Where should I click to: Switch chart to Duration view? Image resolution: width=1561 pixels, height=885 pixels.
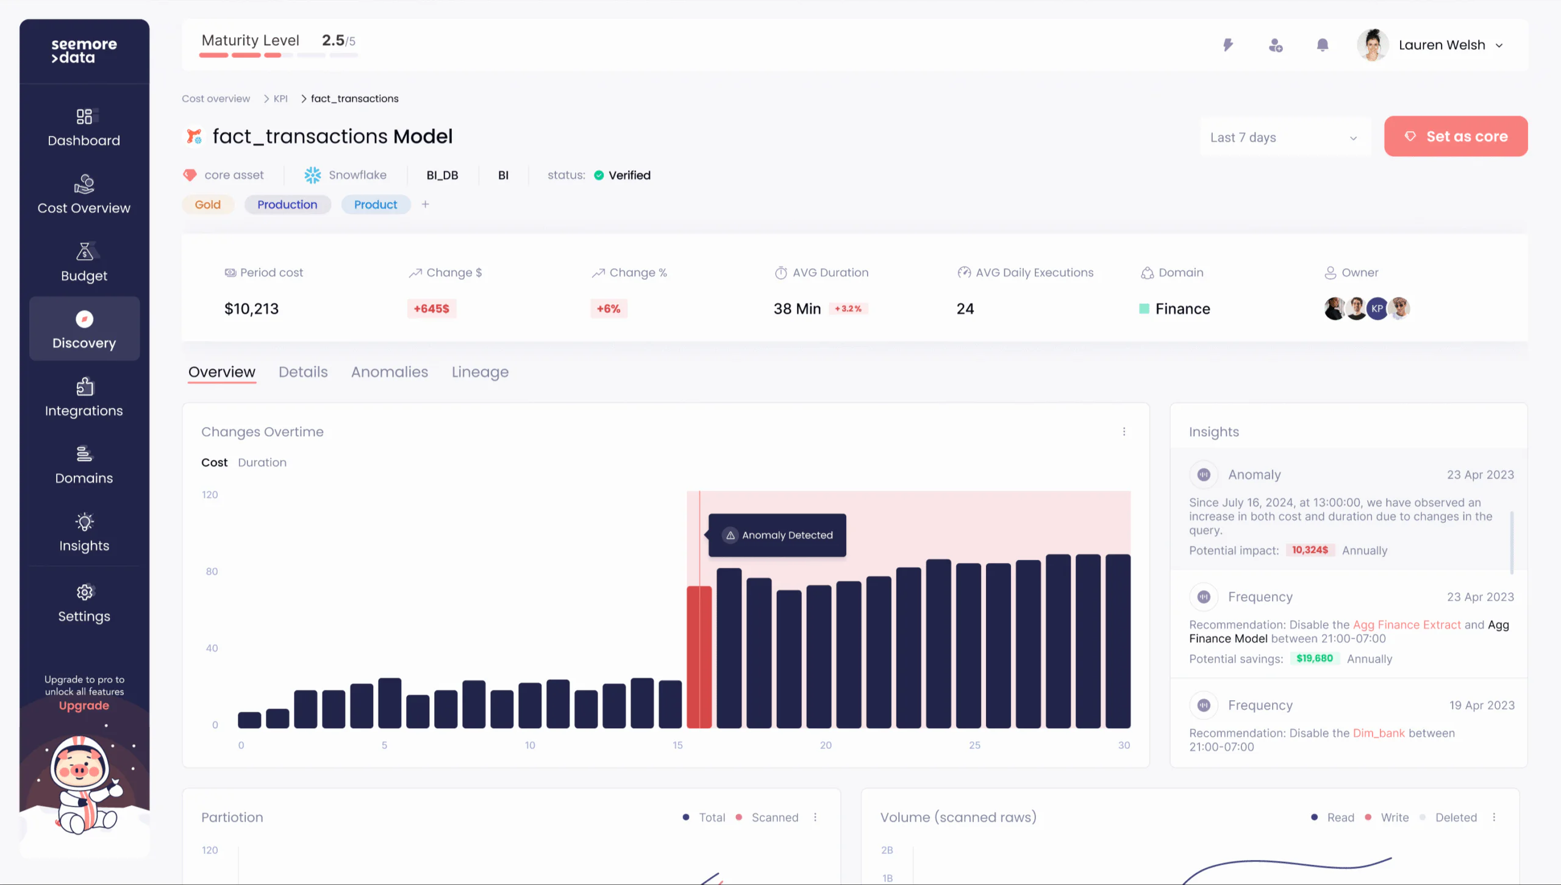click(x=262, y=462)
